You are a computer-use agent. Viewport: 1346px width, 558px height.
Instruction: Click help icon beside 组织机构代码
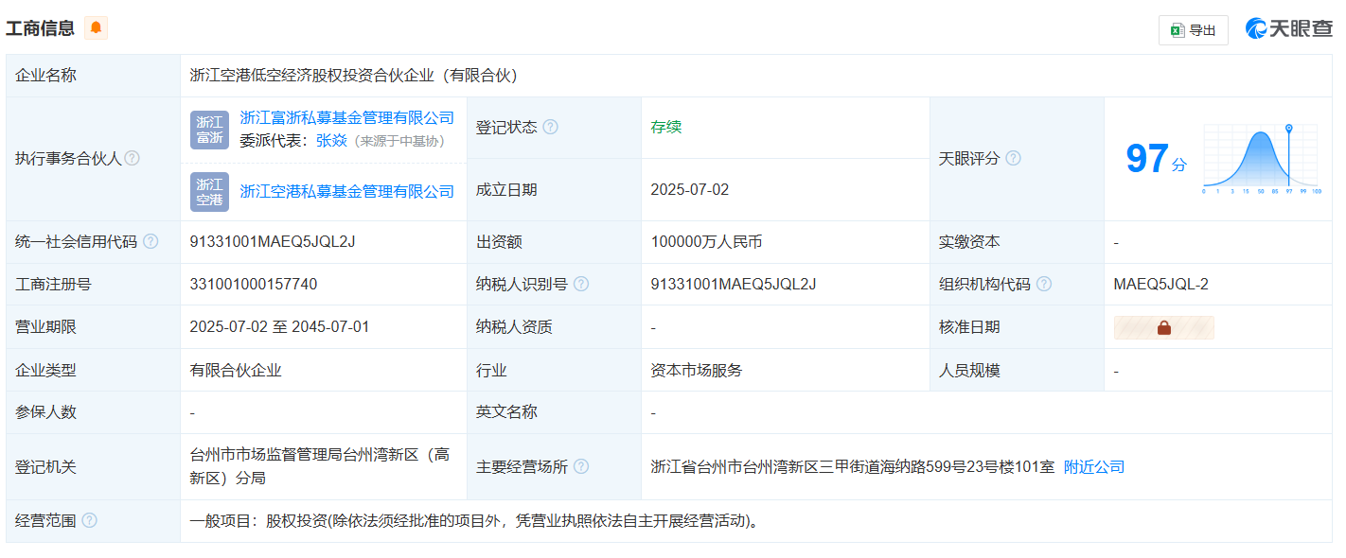(1044, 284)
